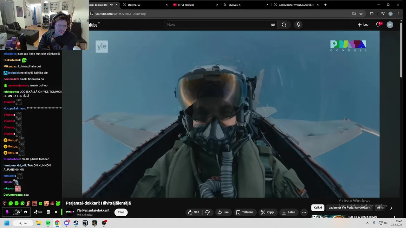
Task: Close the Perjantai-dokkari YouTube tab
Action: pos(116,5)
